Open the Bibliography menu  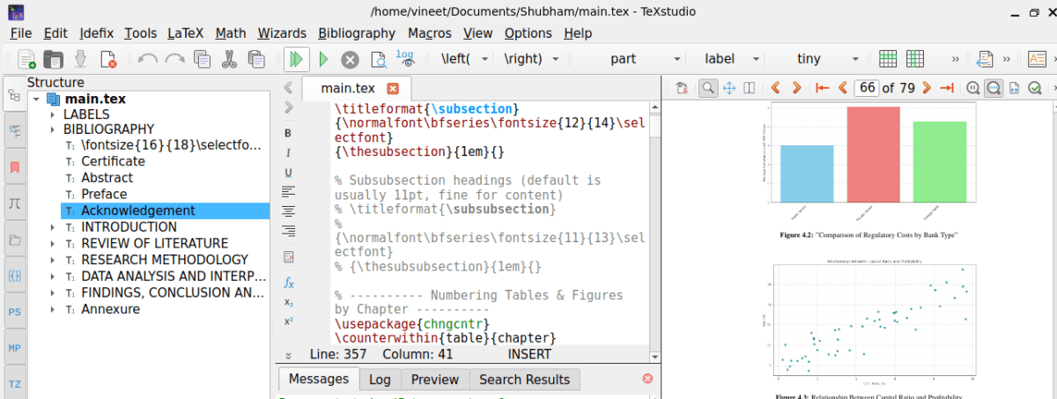[357, 33]
